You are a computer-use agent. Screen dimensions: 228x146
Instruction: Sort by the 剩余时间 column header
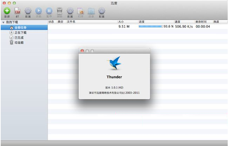coord(204,22)
